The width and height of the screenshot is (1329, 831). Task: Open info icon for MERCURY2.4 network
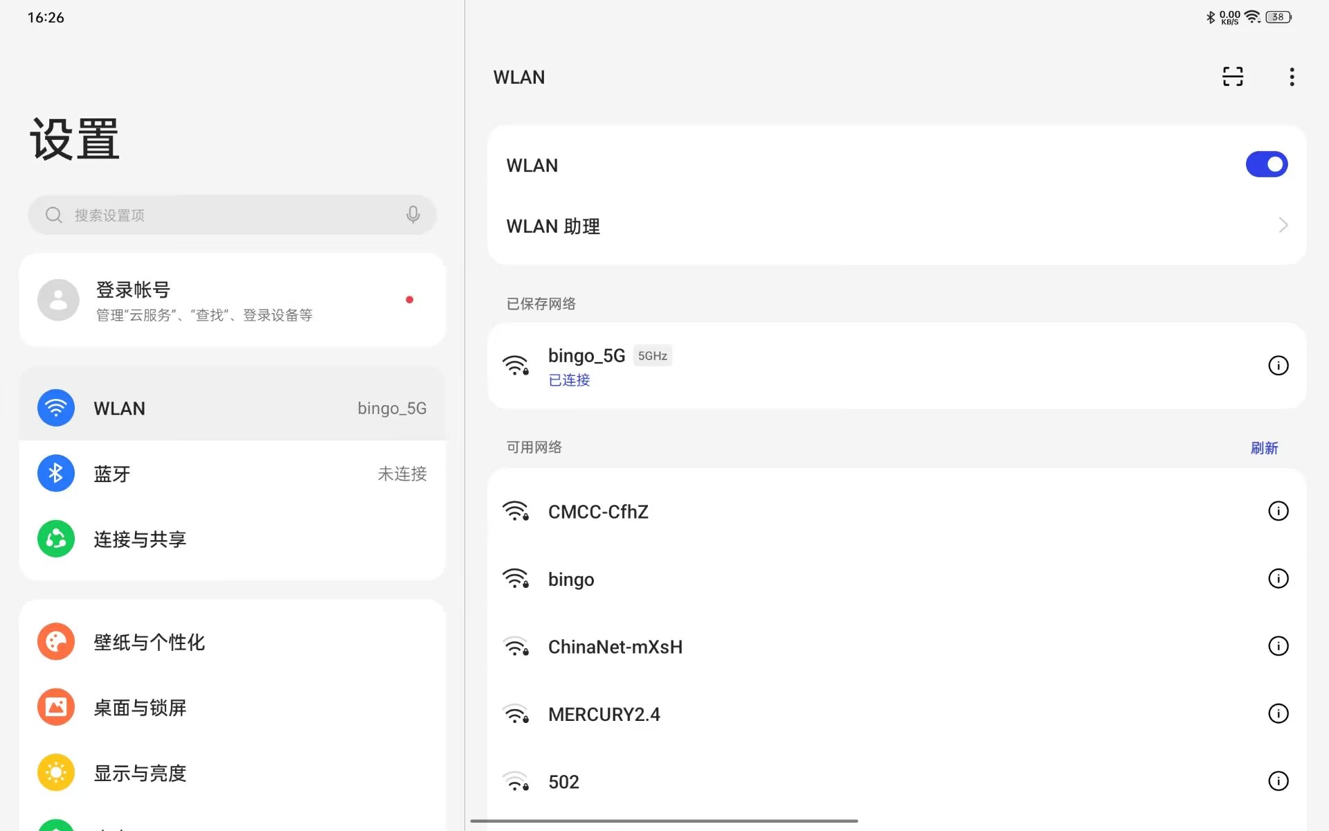tap(1278, 713)
